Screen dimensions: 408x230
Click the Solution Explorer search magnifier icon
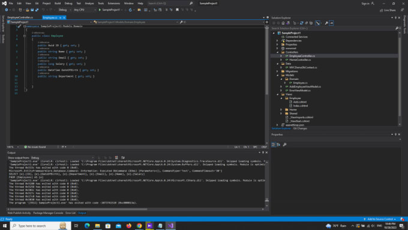pyautogui.click(x=397, y=28)
